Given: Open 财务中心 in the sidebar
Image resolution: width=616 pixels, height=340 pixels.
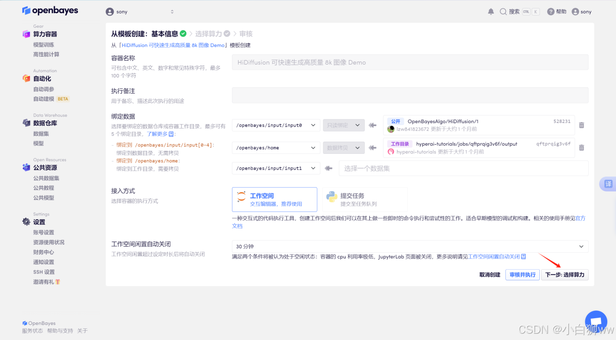Looking at the screenshot, I should click(44, 252).
